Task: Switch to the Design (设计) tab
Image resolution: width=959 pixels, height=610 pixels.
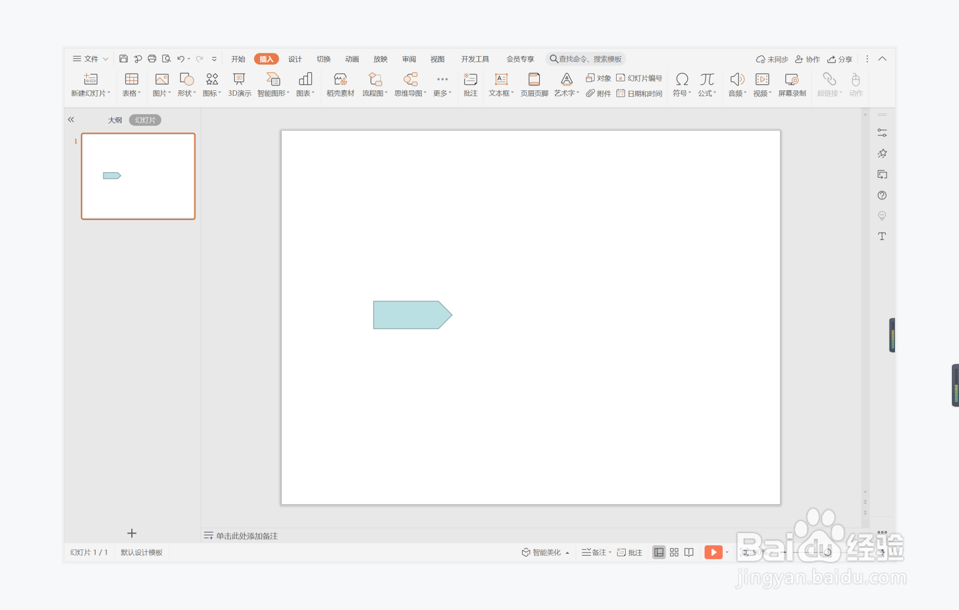Action: [x=295, y=59]
